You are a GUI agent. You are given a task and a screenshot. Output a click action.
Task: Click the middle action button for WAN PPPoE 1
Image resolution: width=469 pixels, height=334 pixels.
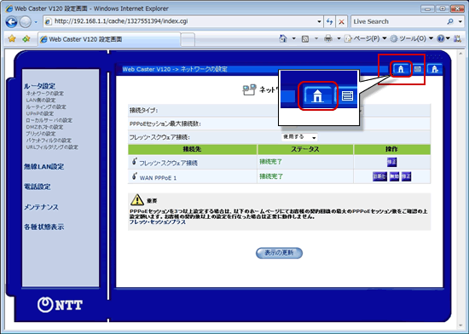[x=394, y=176]
